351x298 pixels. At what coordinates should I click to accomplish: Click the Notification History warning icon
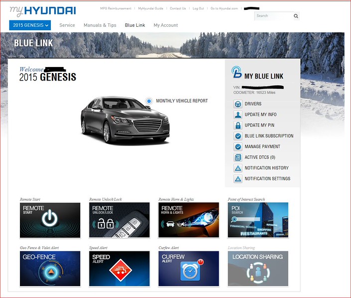click(x=238, y=168)
